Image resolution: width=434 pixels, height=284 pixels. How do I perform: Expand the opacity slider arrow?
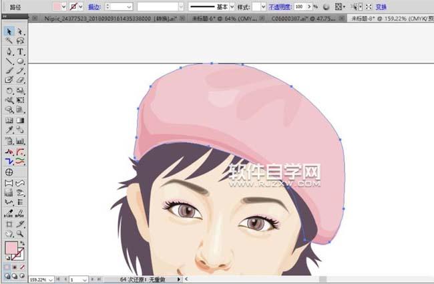click(309, 7)
